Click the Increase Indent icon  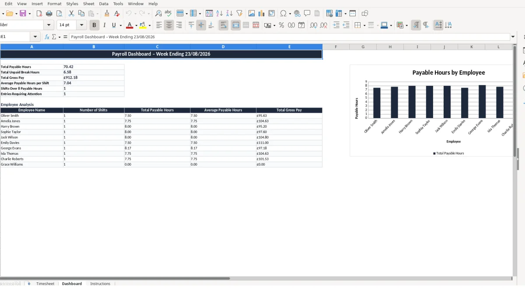click(x=336, y=25)
